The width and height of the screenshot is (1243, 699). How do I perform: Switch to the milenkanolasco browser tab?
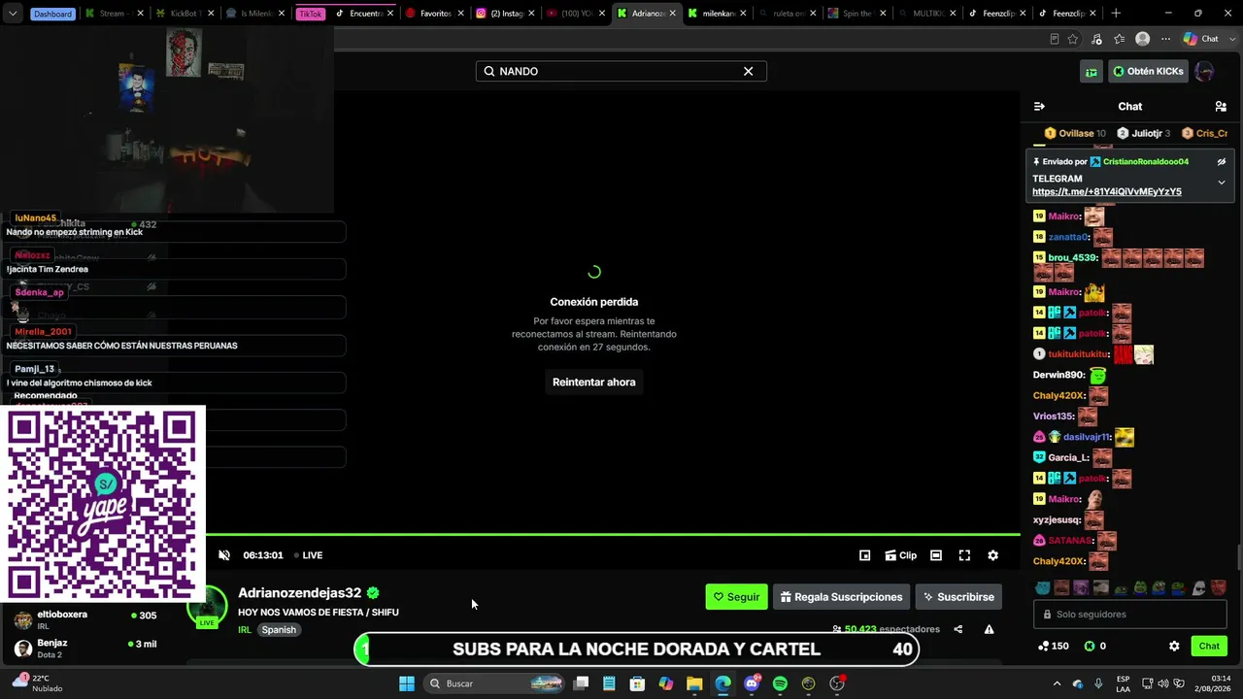click(x=718, y=14)
